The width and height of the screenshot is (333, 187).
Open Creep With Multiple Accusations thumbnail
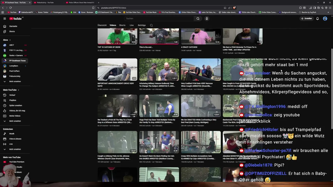[201, 142]
